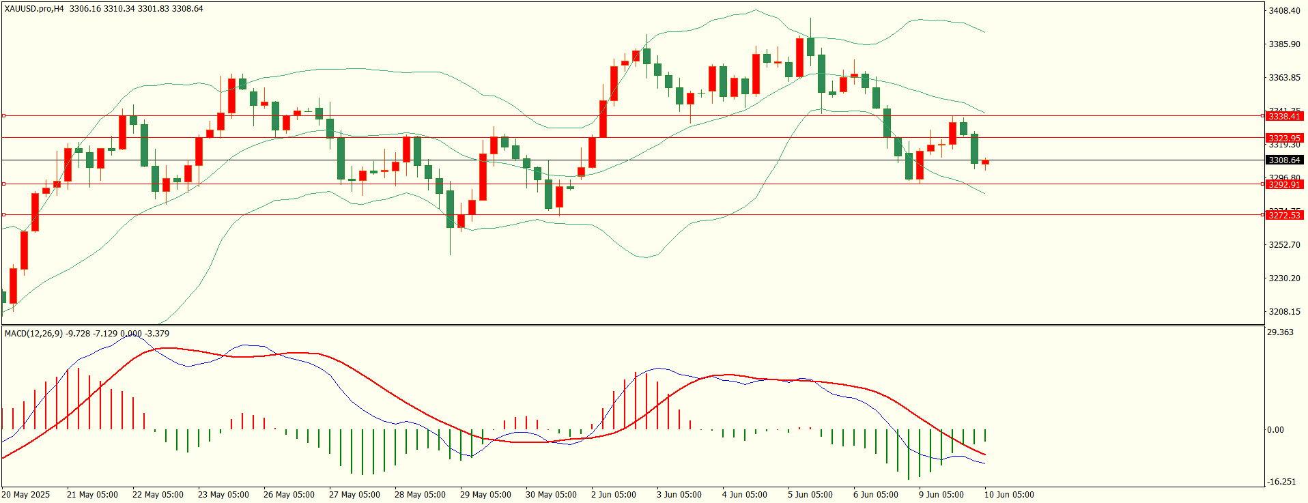The width and height of the screenshot is (1308, 503).
Task: Click the black 3308.64 current price tag
Action: click(x=1284, y=160)
